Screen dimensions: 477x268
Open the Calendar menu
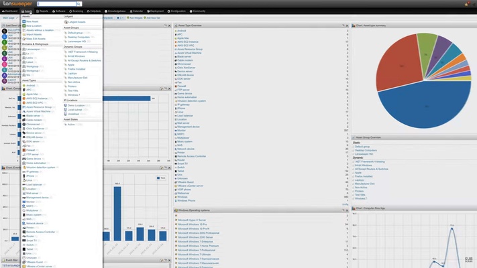coord(136,11)
